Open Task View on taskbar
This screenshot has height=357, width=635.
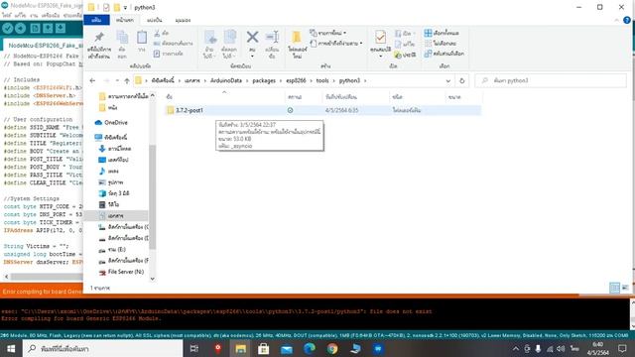[194, 348]
